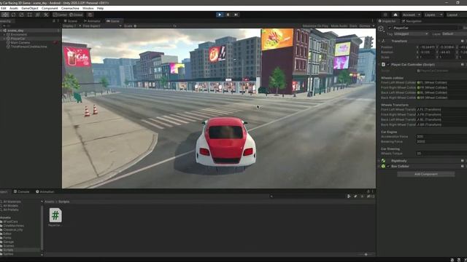Open the Edit menu

tap(3, 8)
